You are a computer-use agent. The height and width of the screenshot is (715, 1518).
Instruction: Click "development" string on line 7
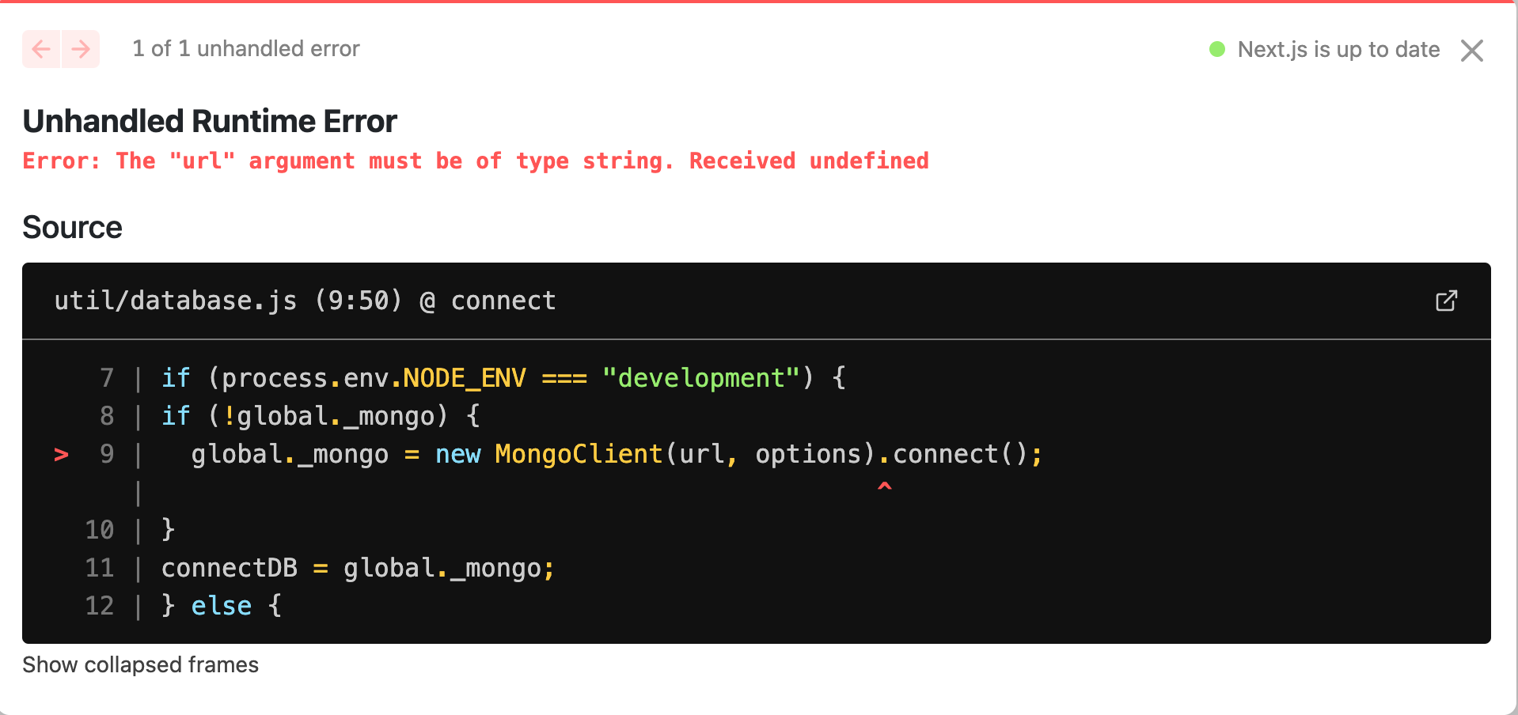coord(701,378)
